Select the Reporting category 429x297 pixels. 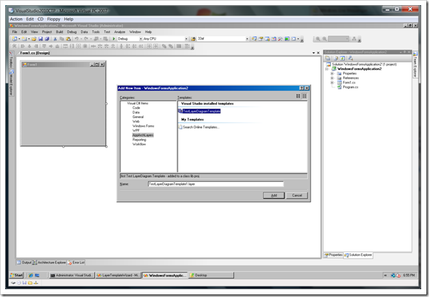coord(139,139)
